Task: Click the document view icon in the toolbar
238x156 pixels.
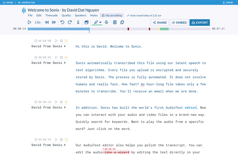Action: [x=115, y=22]
